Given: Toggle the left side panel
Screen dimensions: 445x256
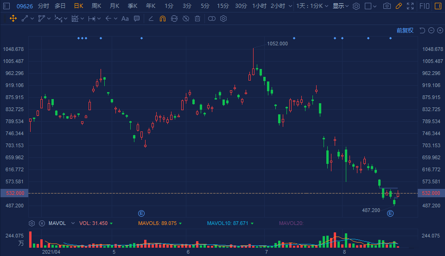Looking at the screenshot, I should (x=7, y=6).
